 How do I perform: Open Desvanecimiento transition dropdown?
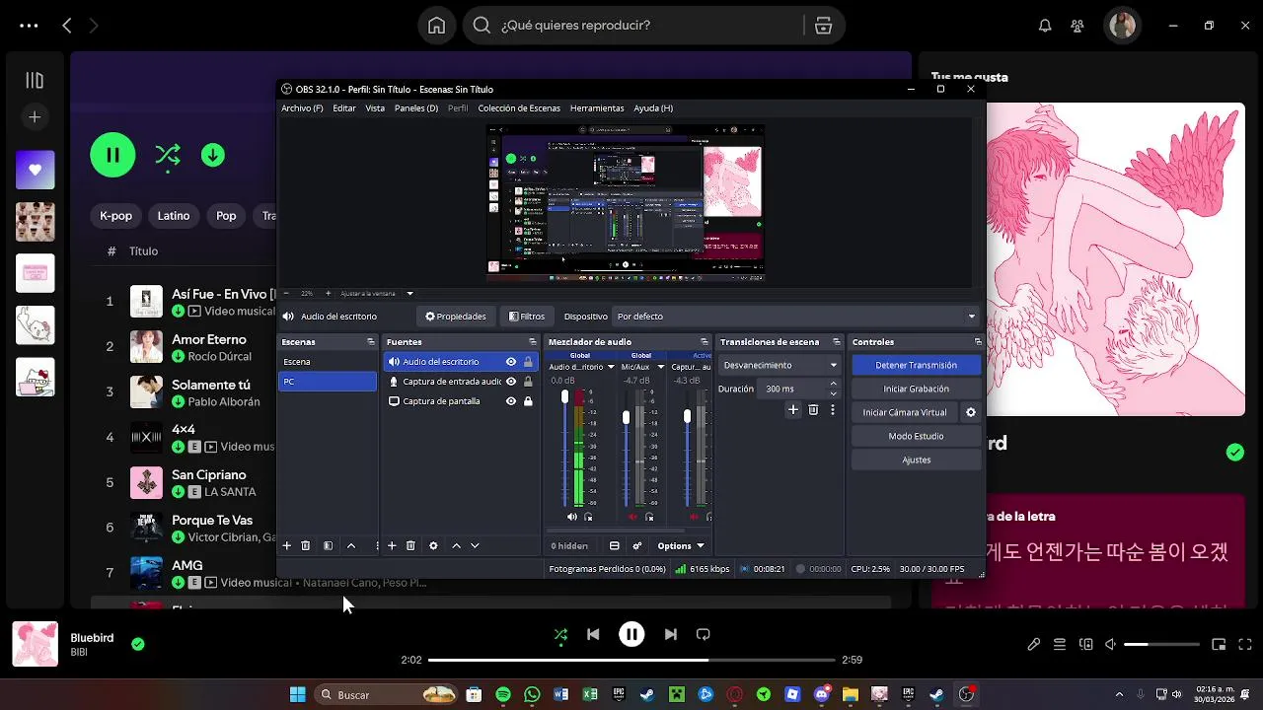tap(780, 365)
